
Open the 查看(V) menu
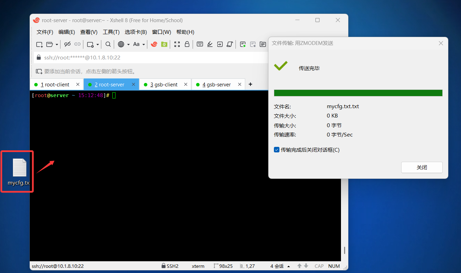tap(89, 32)
